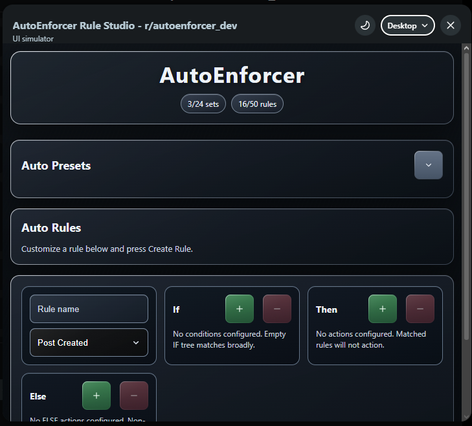This screenshot has height=426, width=472.
Task: Add an Else action with the plus button
Action: point(96,396)
